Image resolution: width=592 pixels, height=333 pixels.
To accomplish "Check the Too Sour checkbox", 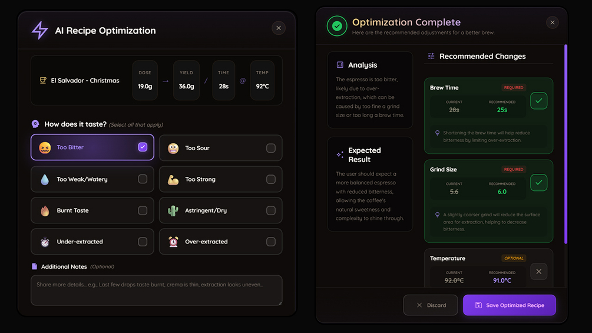I will (270, 148).
